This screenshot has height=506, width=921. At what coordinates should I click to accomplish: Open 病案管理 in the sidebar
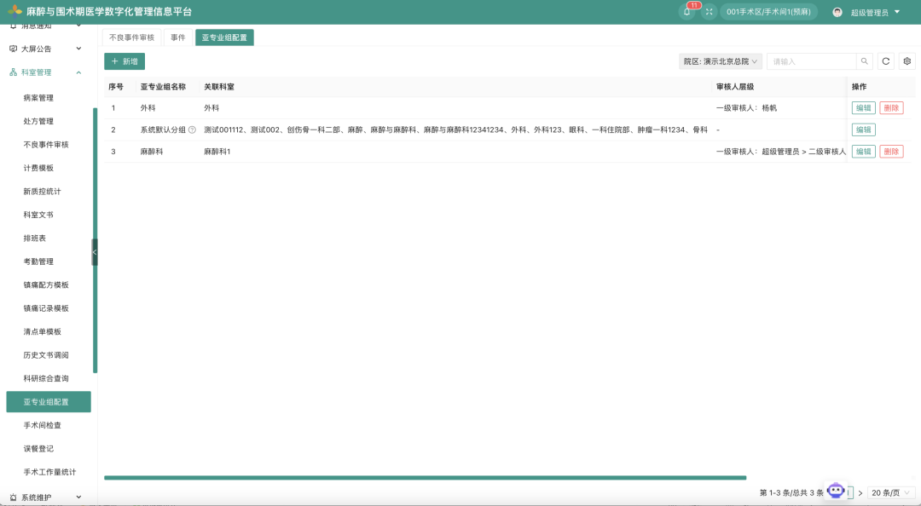tap(38, 98)
